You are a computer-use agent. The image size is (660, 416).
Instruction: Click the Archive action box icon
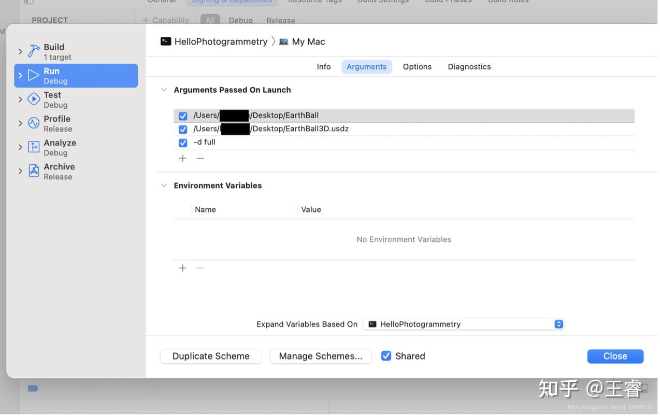tap(33, 170)
